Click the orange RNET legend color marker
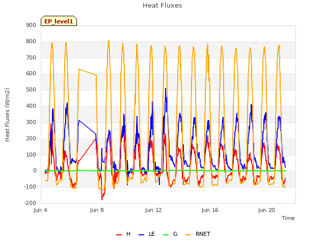Screen dimensions: 326x244 188,235
